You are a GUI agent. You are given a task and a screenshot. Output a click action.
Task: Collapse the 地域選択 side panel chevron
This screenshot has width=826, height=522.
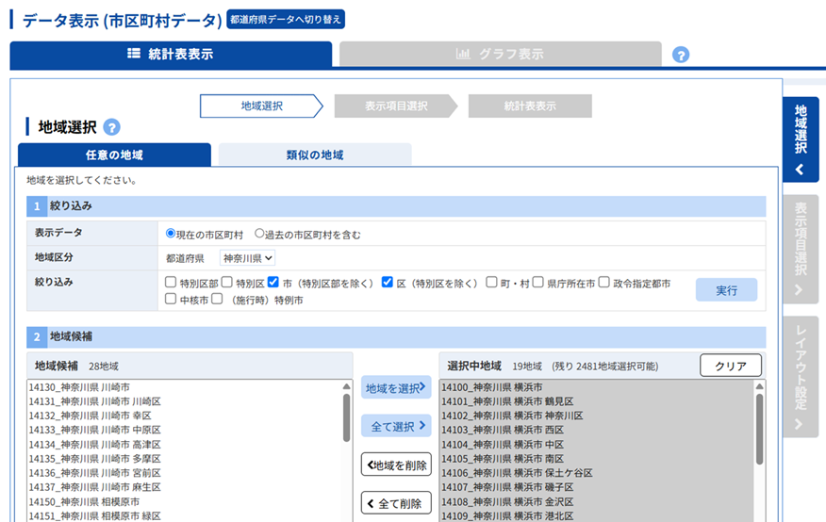800,171
